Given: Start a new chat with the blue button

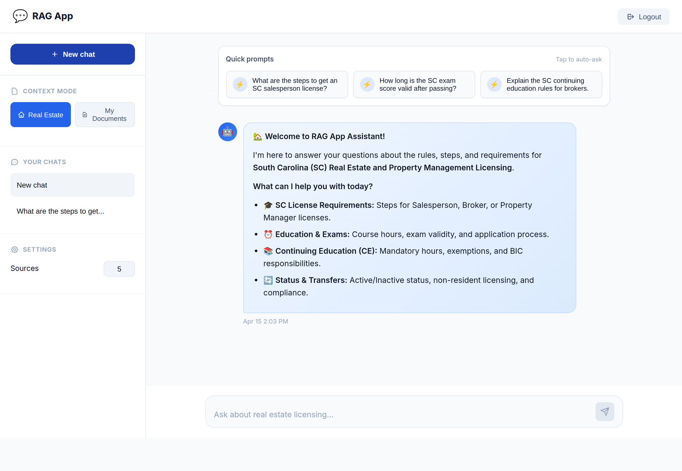Looking at the screenshot, I should [72, 54].
